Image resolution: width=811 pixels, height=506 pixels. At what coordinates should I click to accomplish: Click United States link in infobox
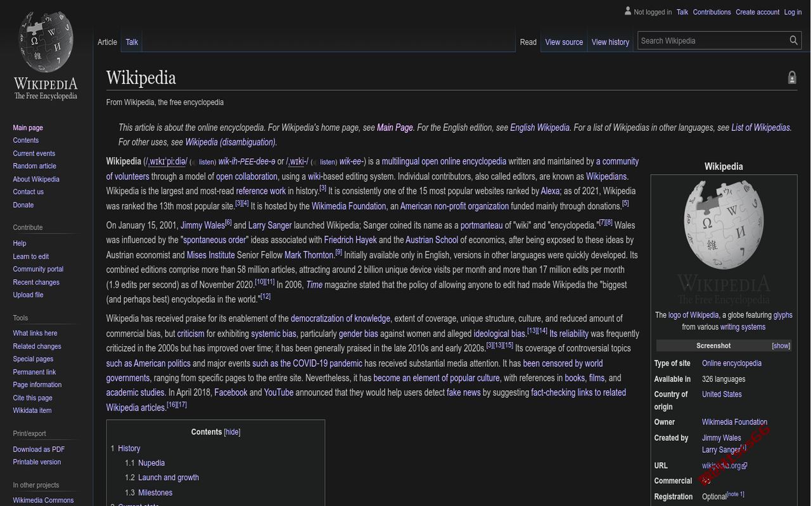click(x=722, y=394)
